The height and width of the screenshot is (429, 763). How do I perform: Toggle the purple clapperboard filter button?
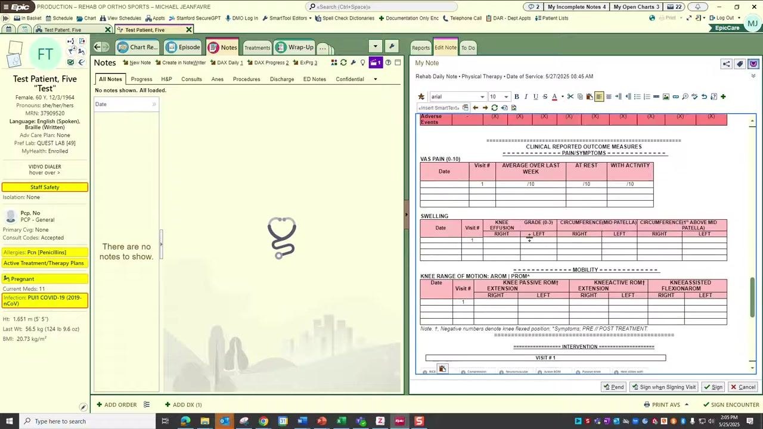pyautogui.click(x=376, y=63)
